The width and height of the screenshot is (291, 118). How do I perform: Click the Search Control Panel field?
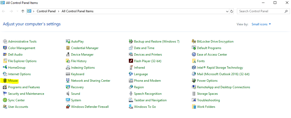click(263, 11)
